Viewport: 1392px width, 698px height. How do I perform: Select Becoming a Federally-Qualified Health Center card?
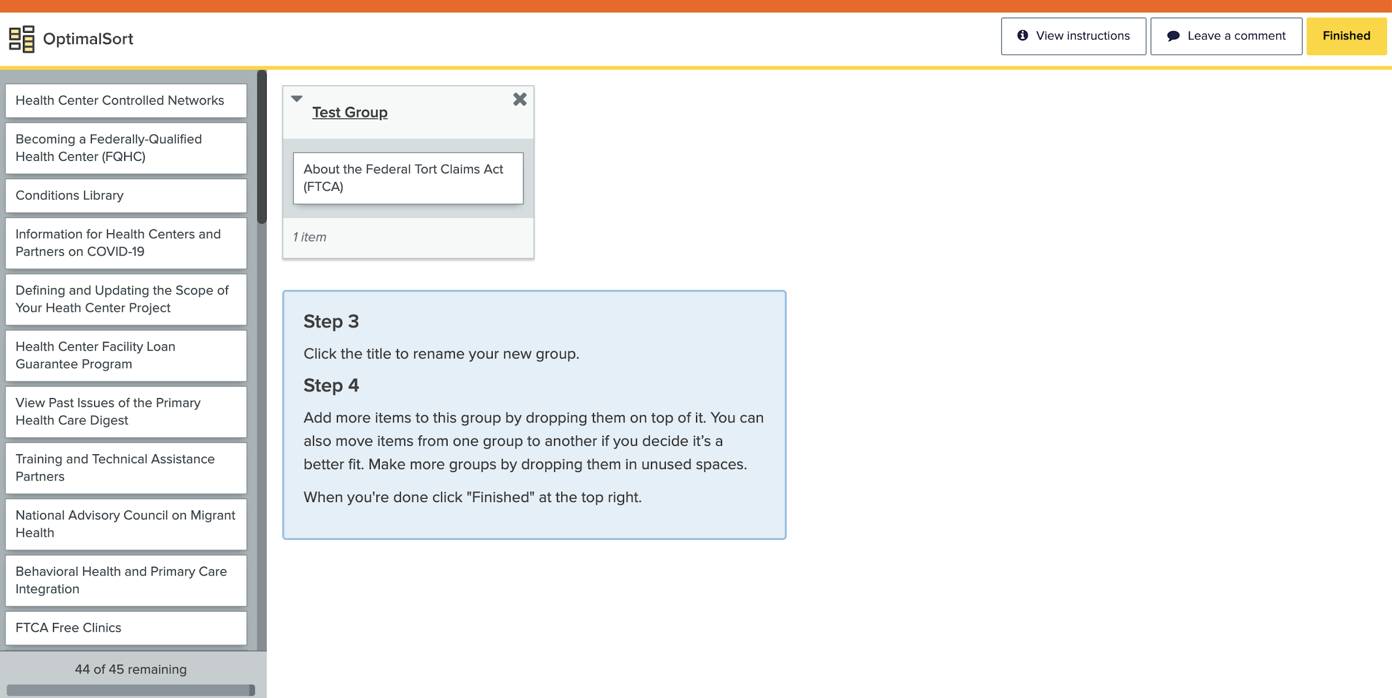tap(126, 148)
